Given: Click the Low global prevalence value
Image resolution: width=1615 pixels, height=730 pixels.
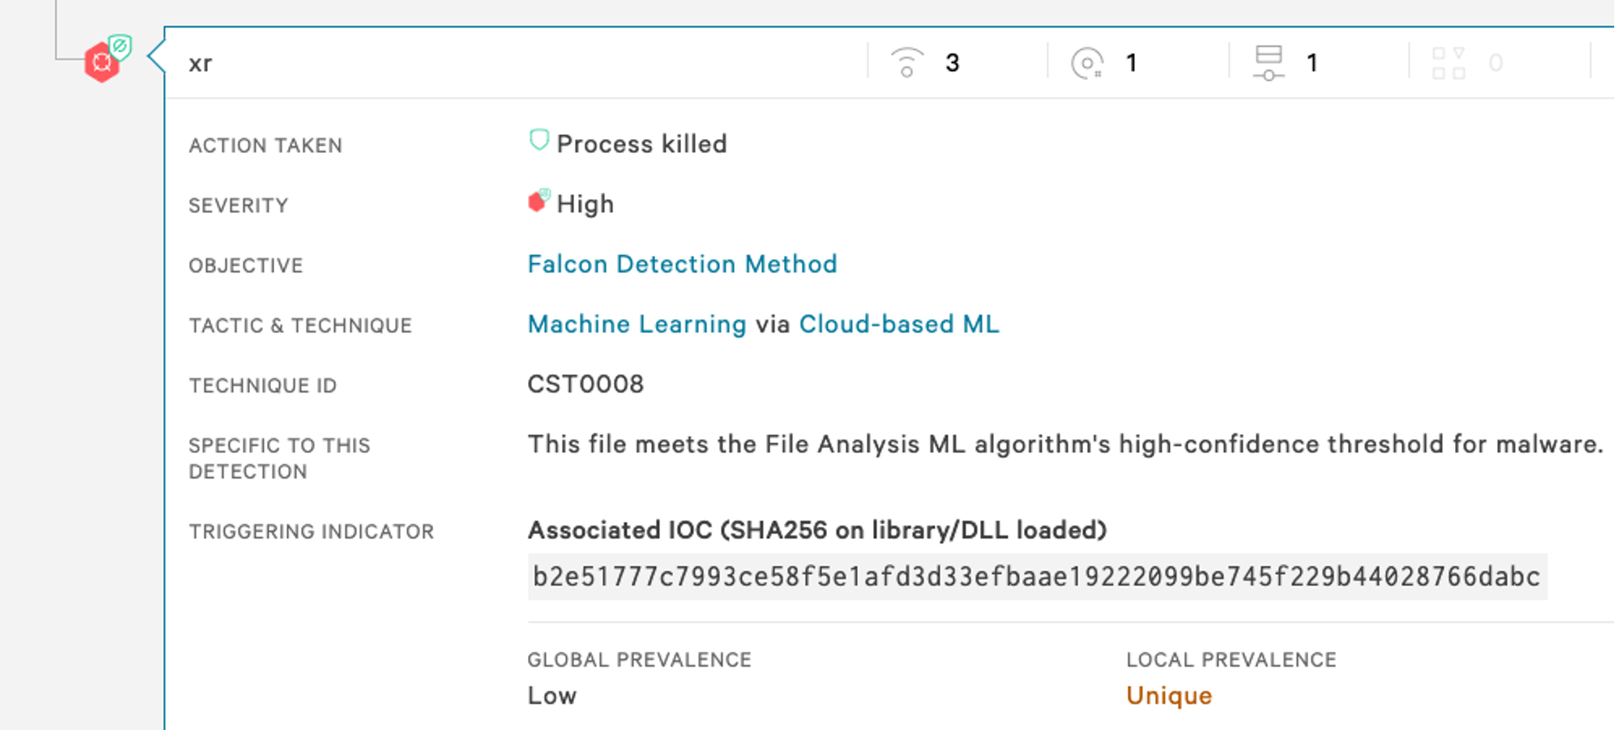Looking at the screenshot, I should point(552,696).
